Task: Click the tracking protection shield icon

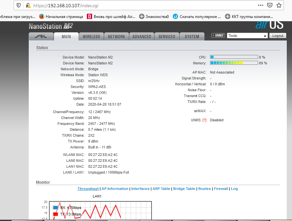Action: click(19, 6)
